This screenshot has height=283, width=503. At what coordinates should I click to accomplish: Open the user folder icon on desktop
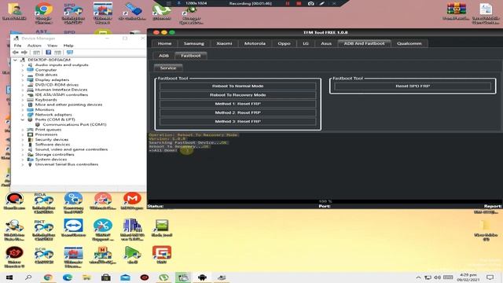pos(14,11)
